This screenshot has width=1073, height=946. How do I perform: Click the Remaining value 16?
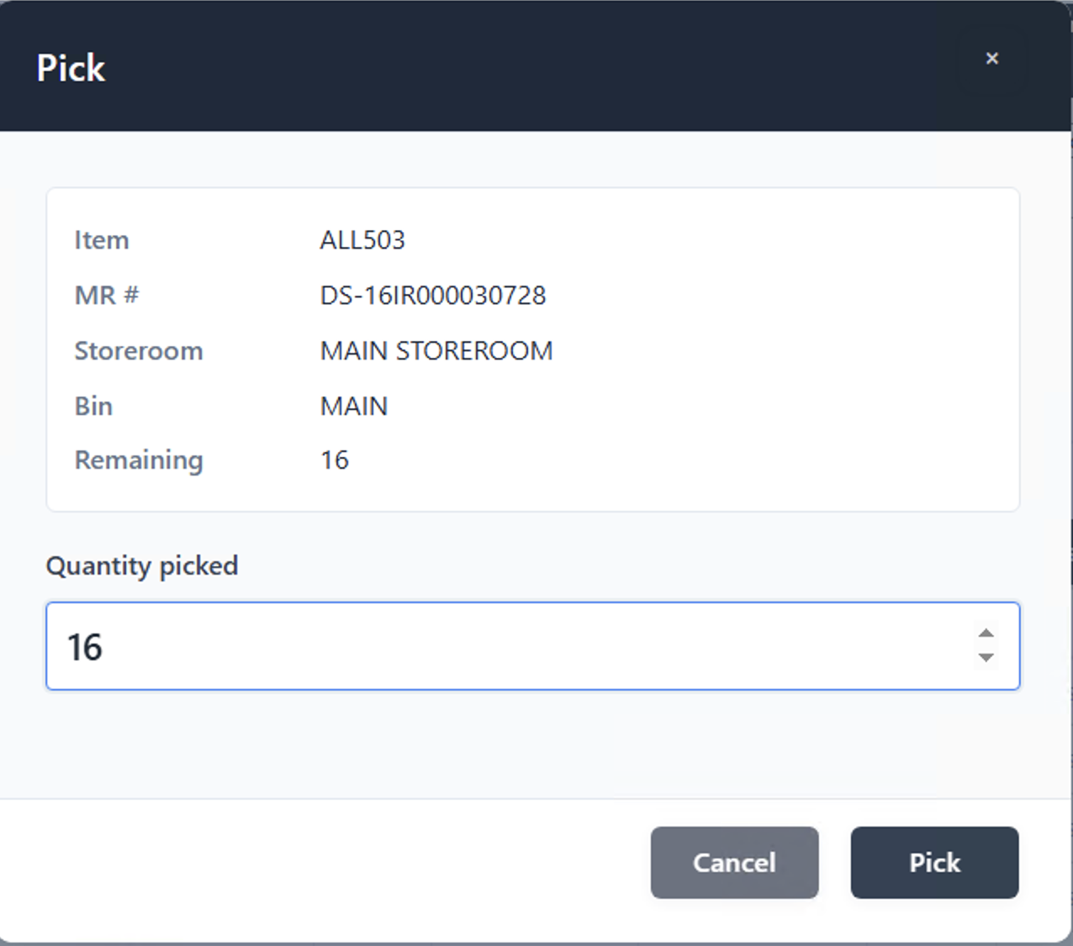335,460
